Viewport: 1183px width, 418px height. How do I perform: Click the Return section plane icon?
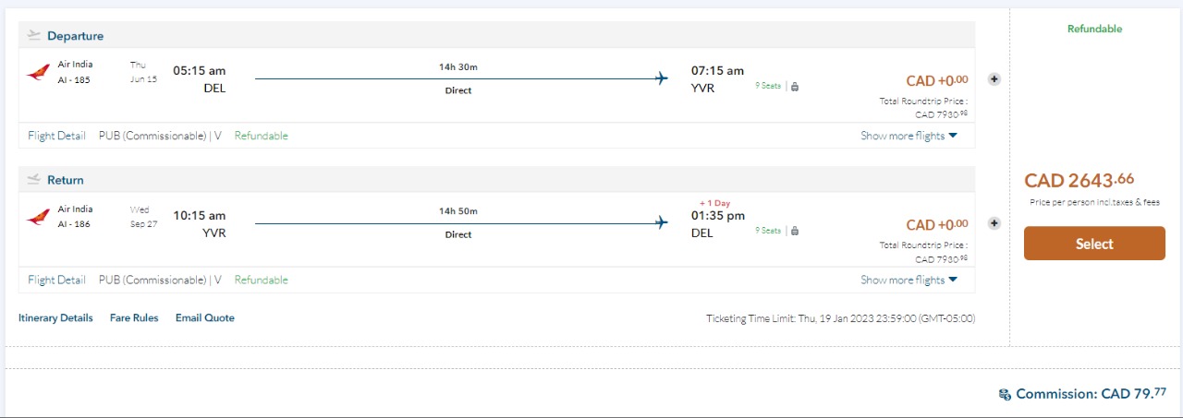tap(34, 179)
